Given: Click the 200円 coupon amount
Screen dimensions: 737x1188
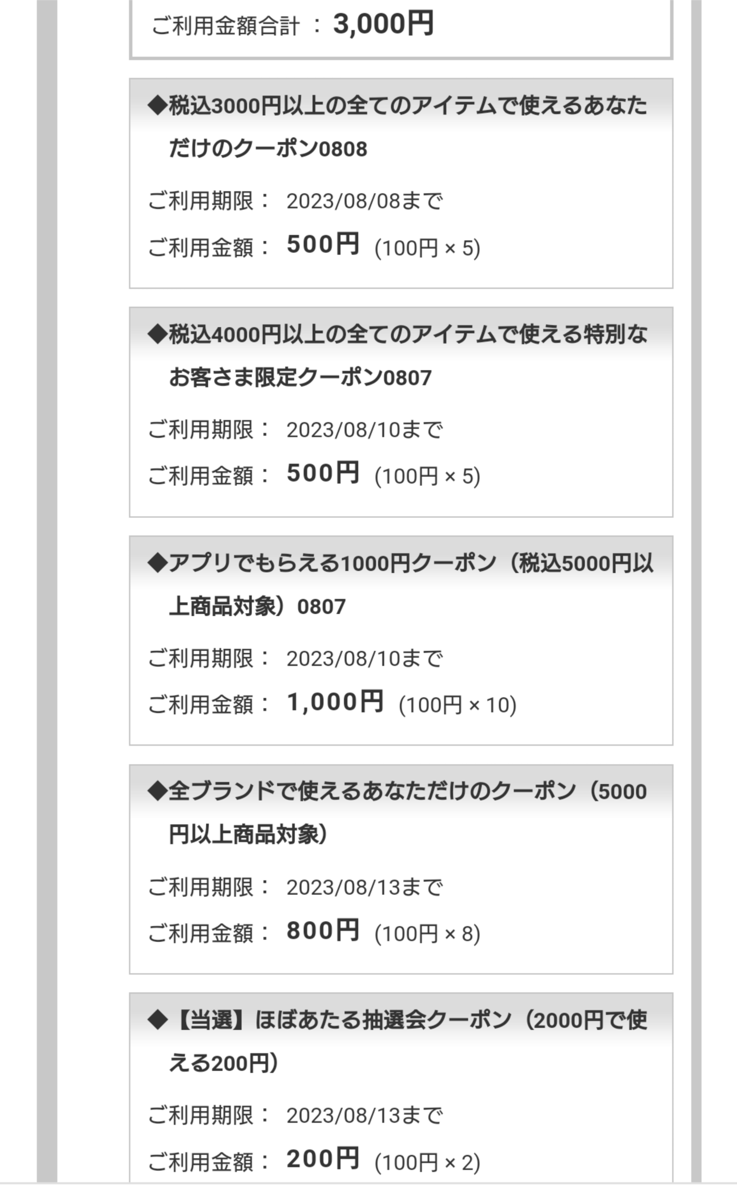Looking at the screenshot, I should pos(322,1159).
